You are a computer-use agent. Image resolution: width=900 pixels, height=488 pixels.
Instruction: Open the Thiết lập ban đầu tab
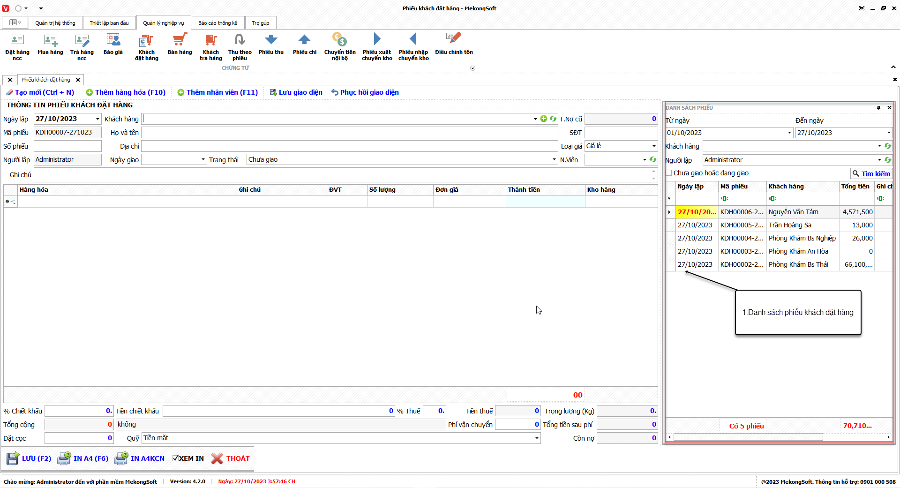coord(109,23)
